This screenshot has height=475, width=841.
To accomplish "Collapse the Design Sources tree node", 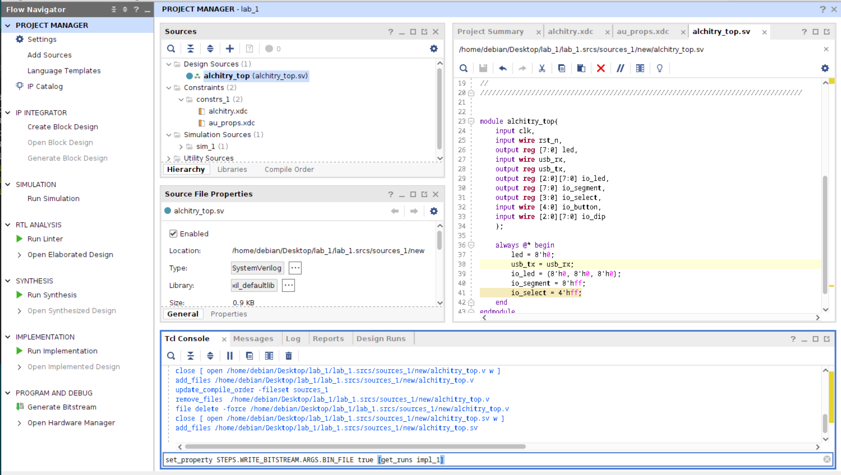I will [169, 64].
